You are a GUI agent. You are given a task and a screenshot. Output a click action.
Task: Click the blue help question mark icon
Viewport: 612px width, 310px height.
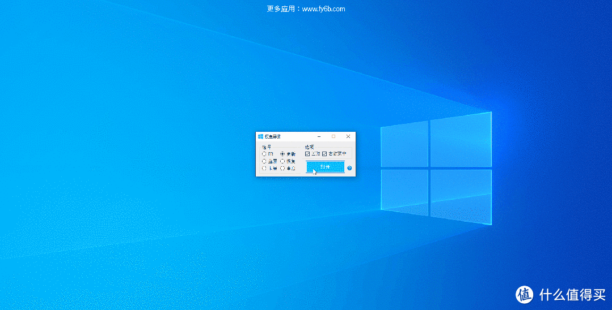pos(349,168)
